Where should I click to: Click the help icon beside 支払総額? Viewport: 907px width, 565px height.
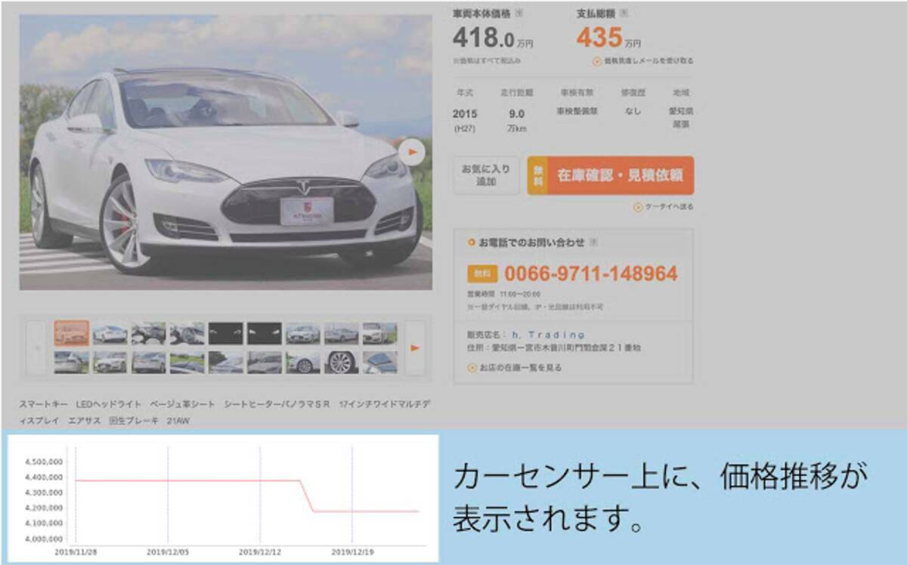[x=624, y=13]
